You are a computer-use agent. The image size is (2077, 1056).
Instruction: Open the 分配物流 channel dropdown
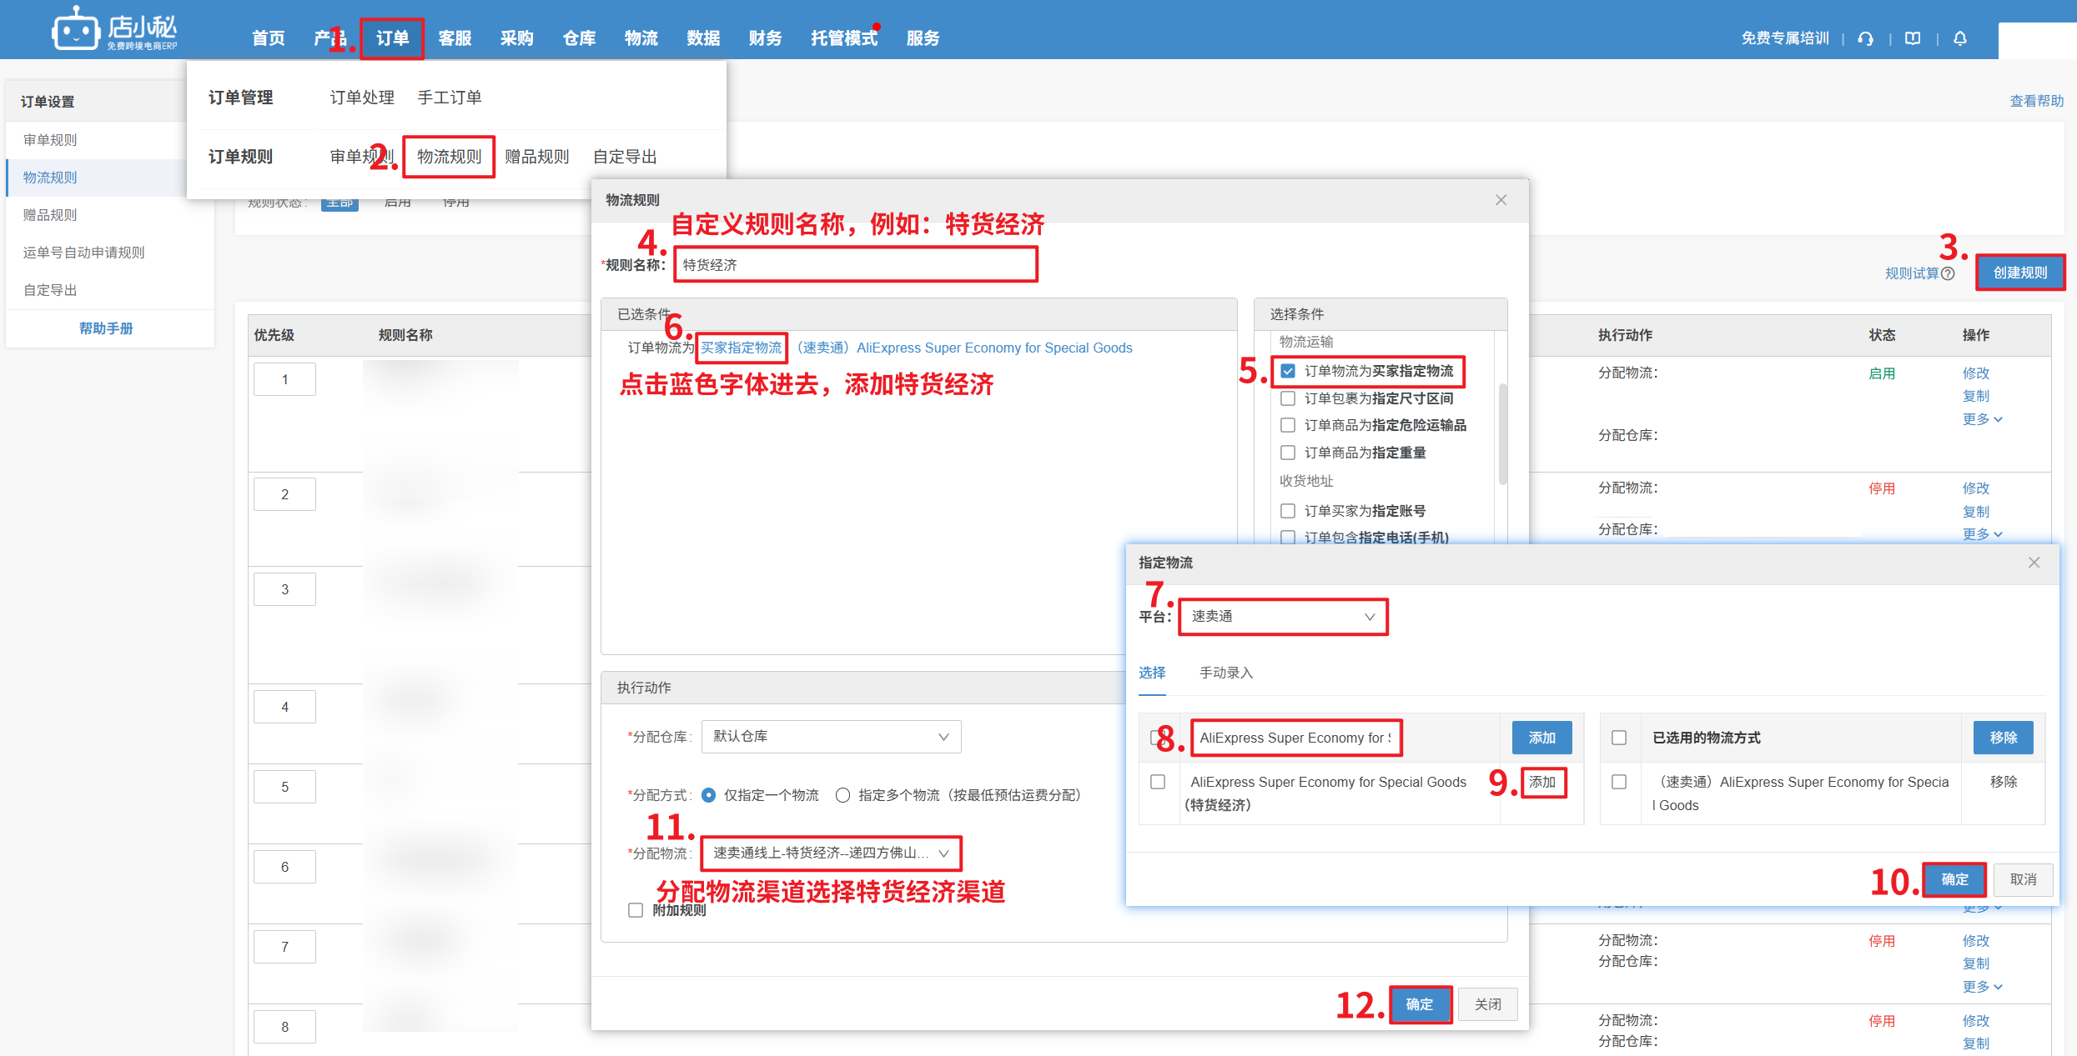pyautogui.click(x=831, y=853)
